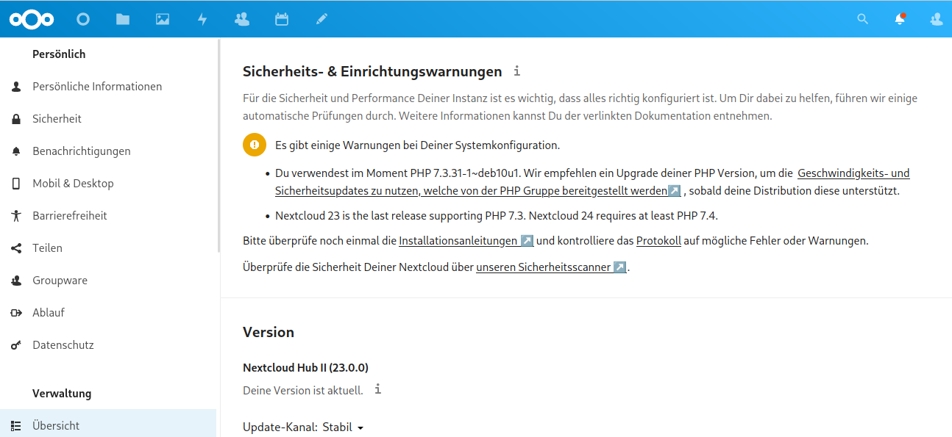Open the Files folder icon
This screenshot has width=952, height=437.
123,19
